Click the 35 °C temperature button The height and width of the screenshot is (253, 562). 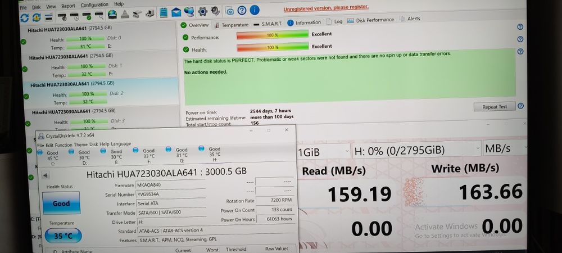pos(63,236)
